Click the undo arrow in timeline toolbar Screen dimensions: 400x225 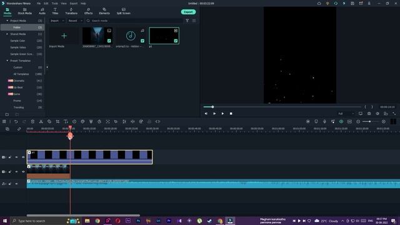pyautogui.click(x=16, y=122)
